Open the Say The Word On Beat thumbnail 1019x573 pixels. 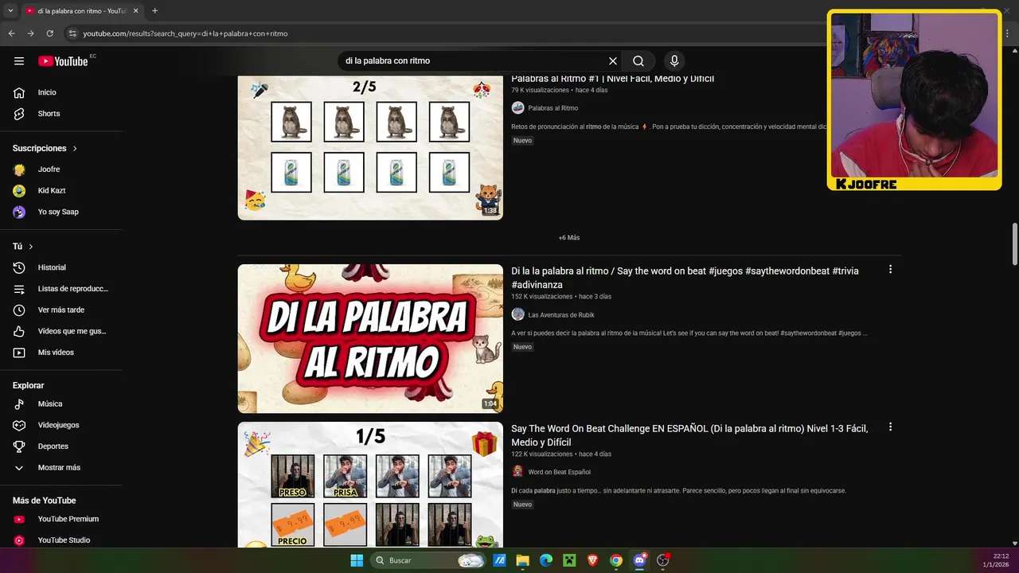tap(370, 485)
